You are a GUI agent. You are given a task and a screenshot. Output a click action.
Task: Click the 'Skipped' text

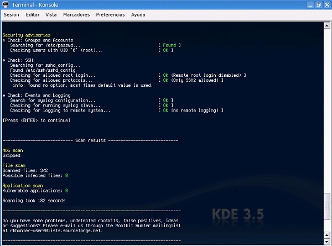pyautogui.click(x=12, y=155)
